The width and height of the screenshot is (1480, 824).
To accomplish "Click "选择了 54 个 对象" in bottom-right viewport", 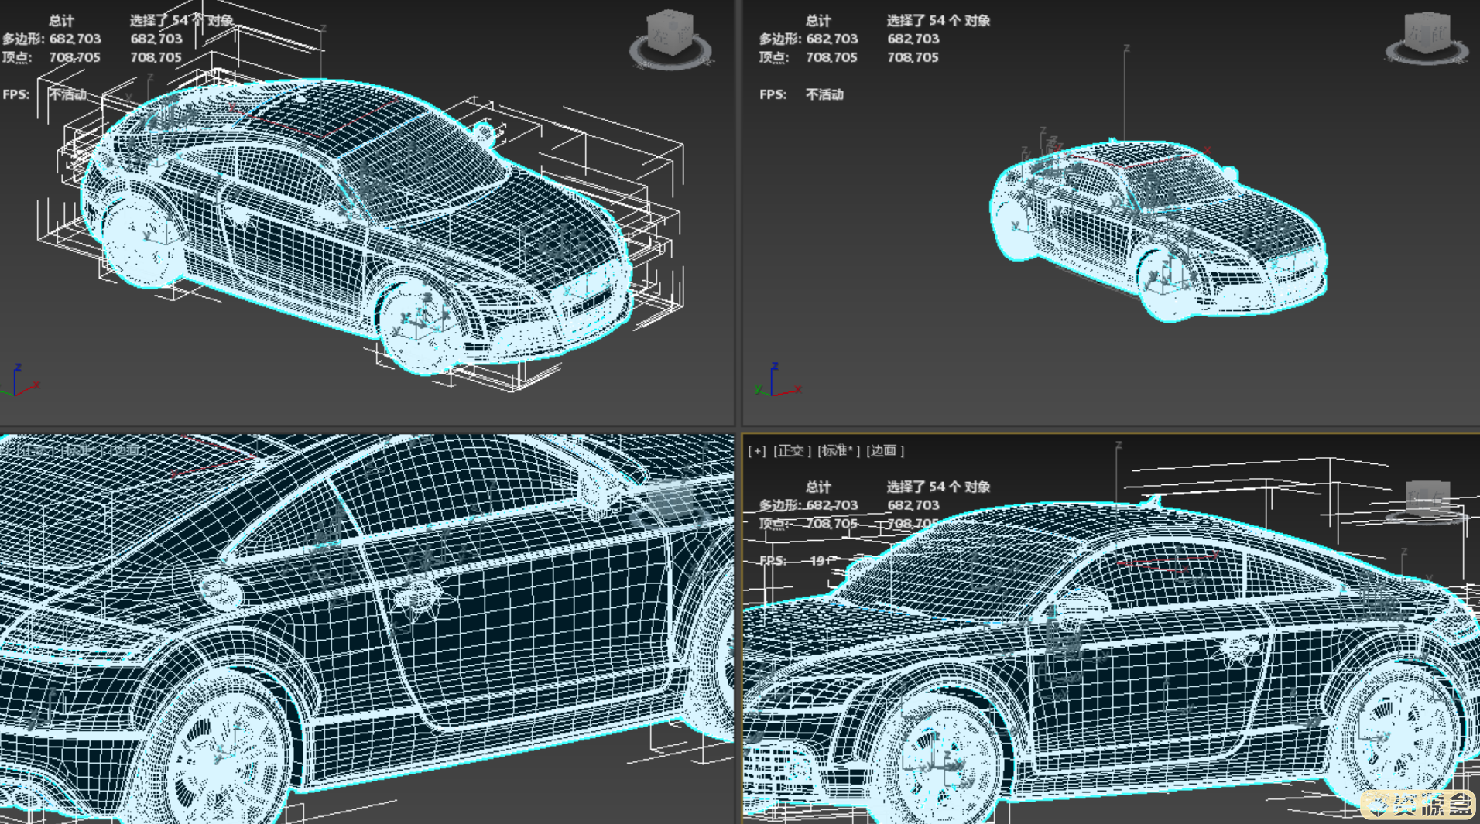I will click(938, 487).
